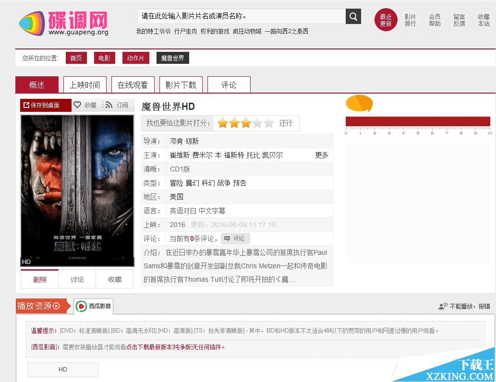Click the 碟调网 site logo
The width and height of the screenshot is (496, 382).
[x=63, y=23]
